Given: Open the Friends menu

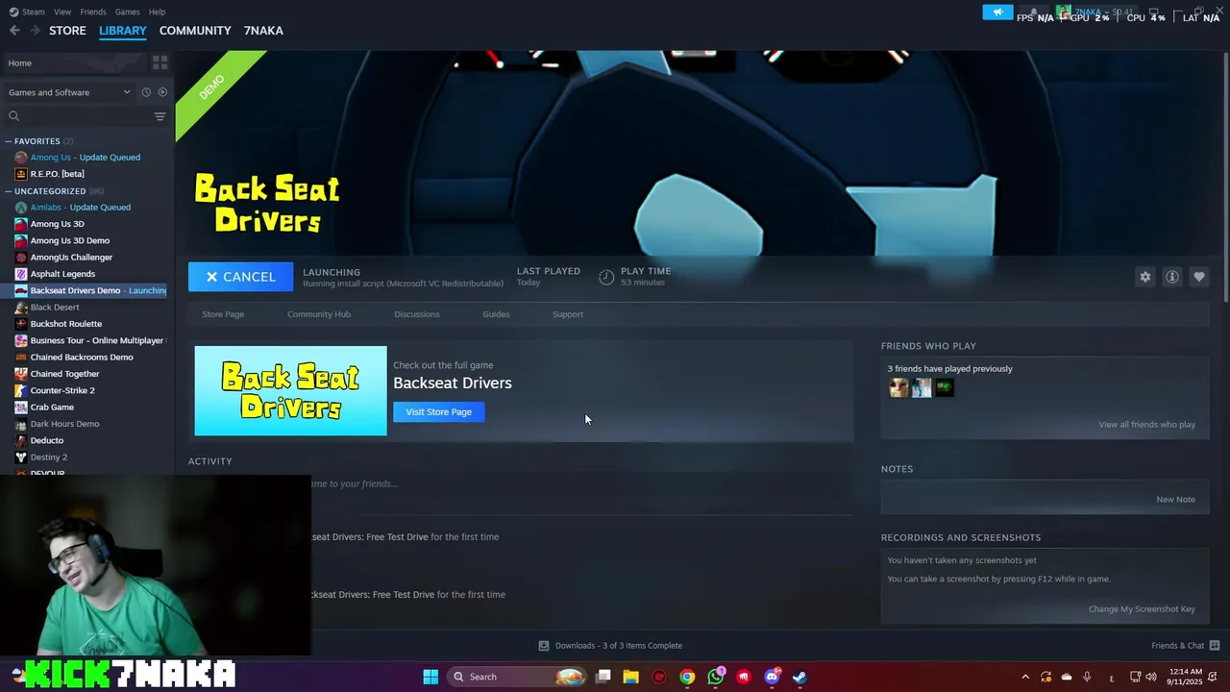Looking at the screenshot, I should click(93, 12).
